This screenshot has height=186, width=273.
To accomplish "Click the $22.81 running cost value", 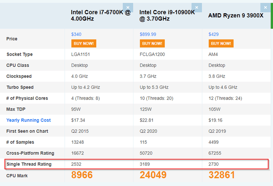I will 146,120.
